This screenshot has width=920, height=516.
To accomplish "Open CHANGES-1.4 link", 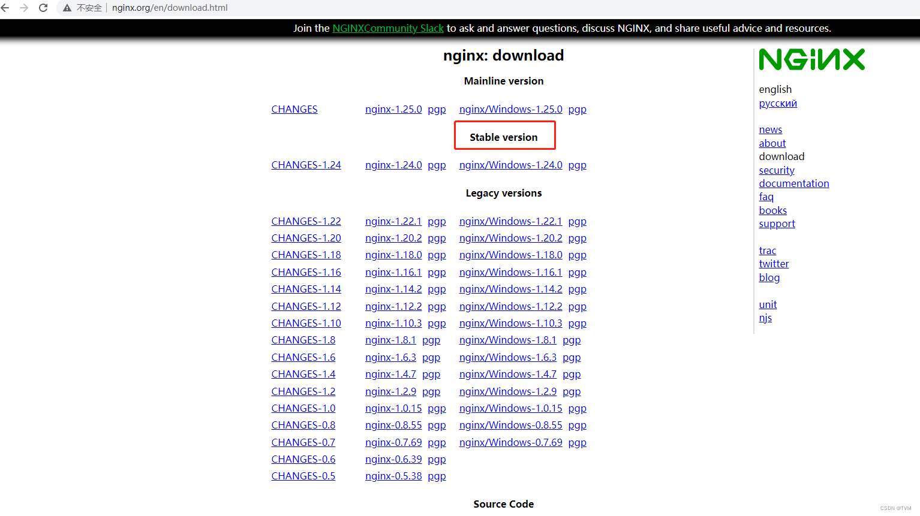I will 303,374.
